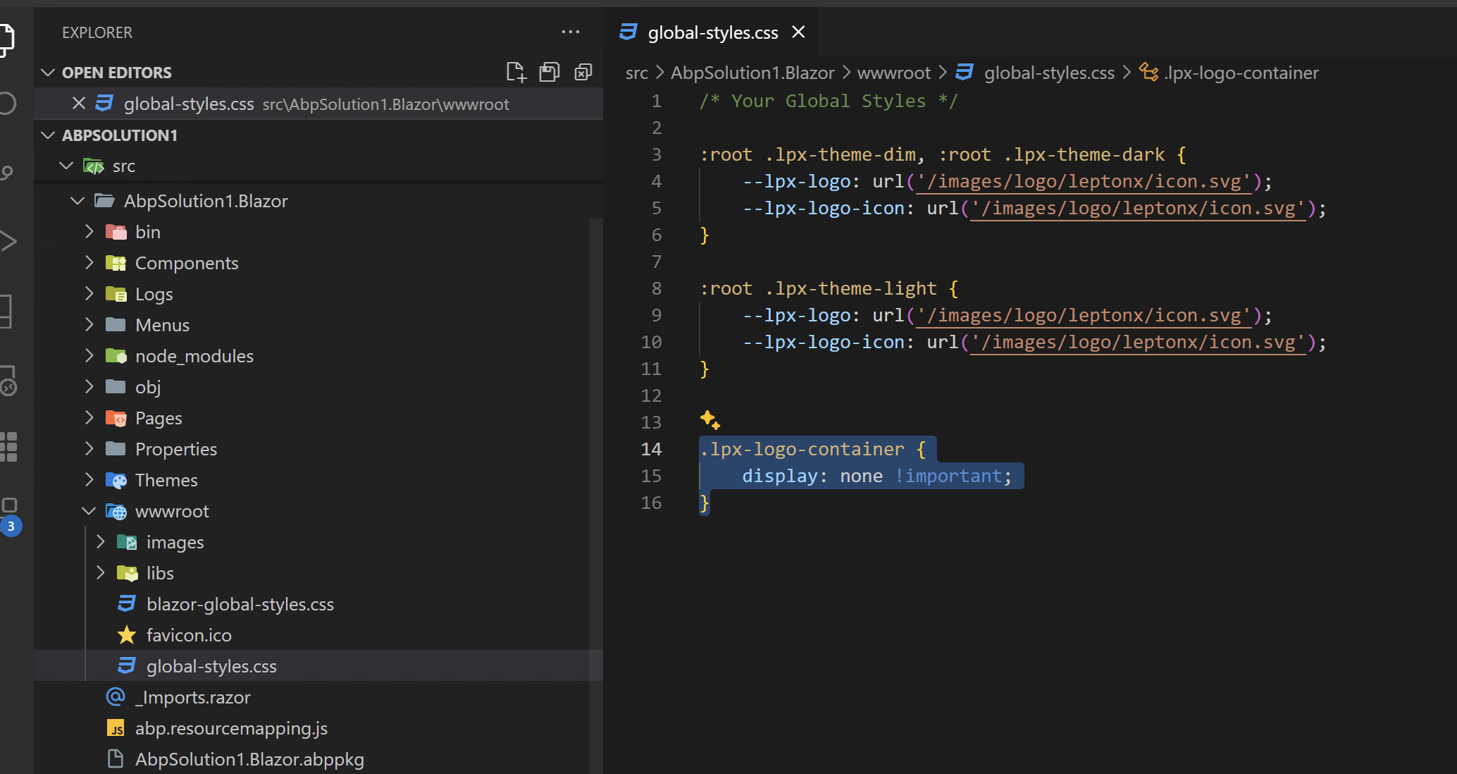This screenshot has height=774, width=1457.
Task: Click the AI sparkle icon on line 13
Action: pyautogui.click(x=709, y=420)
